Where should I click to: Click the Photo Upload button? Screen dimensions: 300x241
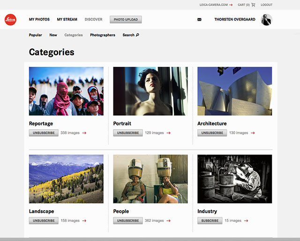pos(126,20)
